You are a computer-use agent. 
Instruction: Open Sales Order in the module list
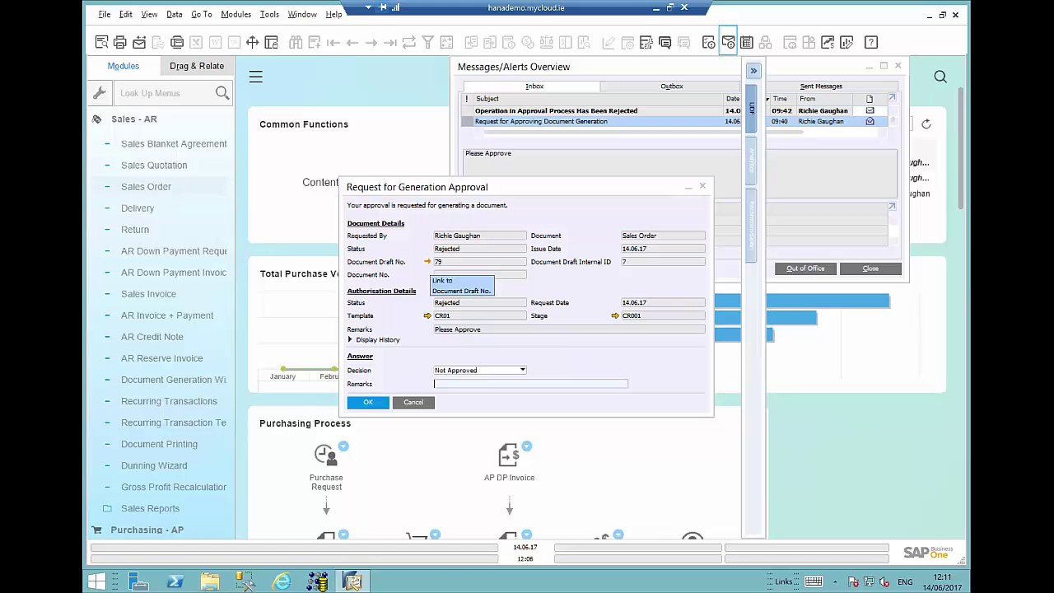[146, 186]
